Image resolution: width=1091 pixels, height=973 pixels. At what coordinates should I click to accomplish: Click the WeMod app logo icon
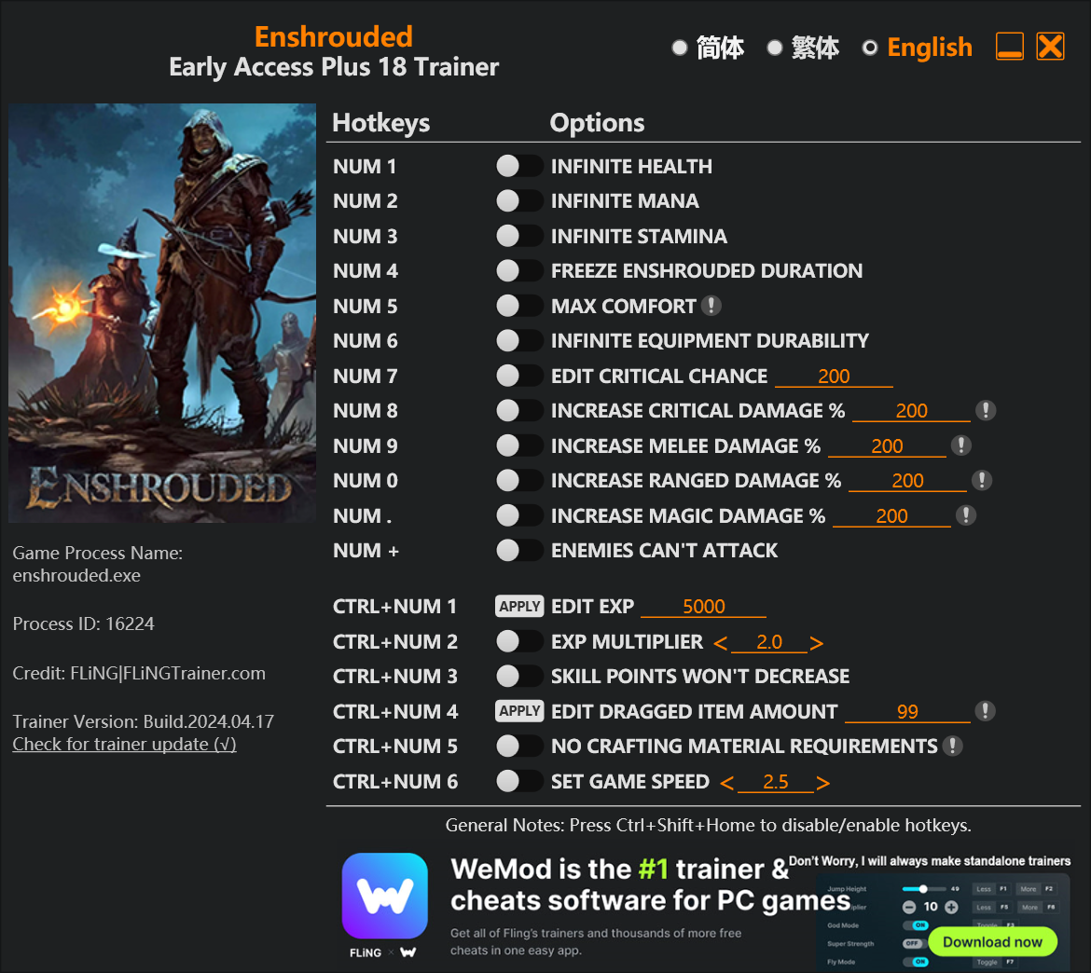pos(385,895)
